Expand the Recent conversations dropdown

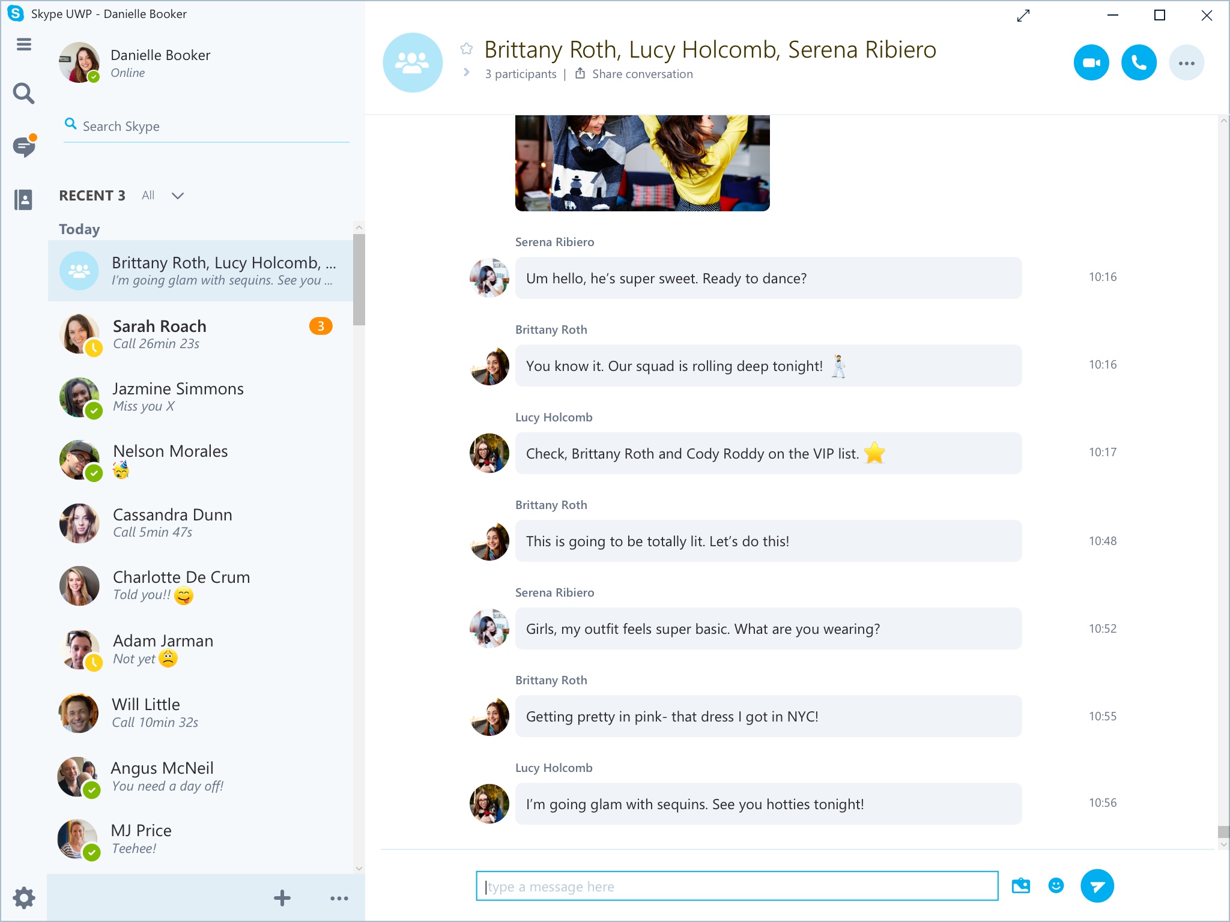[178, 194]
